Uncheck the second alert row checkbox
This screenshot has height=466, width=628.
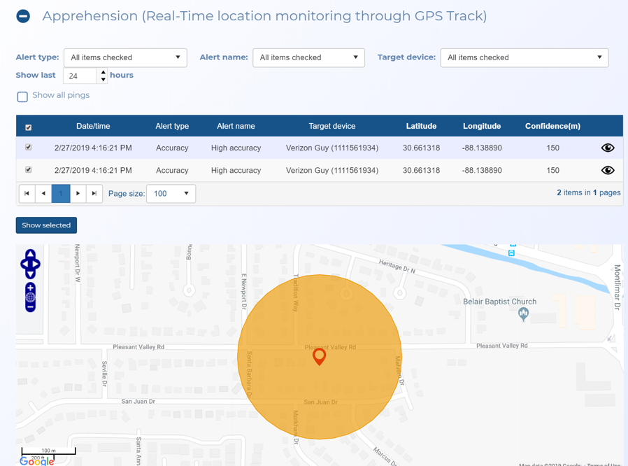click(x=29, y=170)
